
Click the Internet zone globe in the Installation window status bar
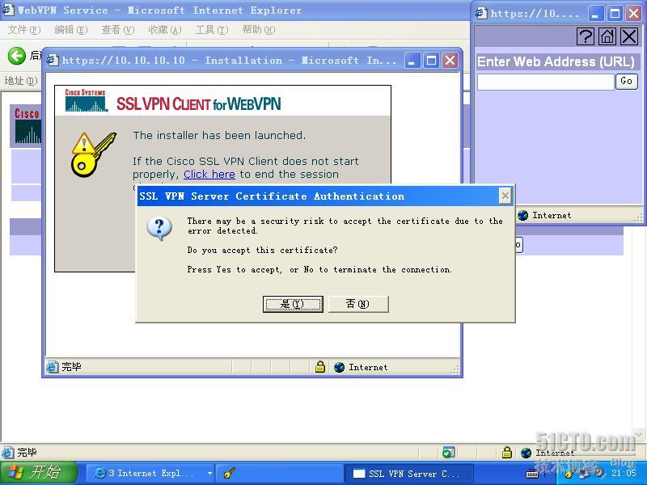pyautogui.click(x=339, y=367)
